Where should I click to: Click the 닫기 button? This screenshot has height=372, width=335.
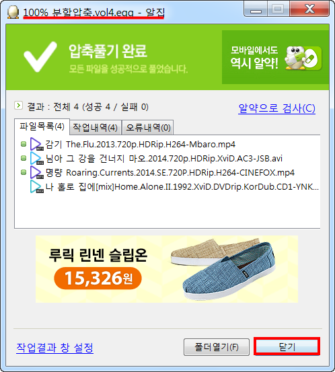click(x=287, y=346)
